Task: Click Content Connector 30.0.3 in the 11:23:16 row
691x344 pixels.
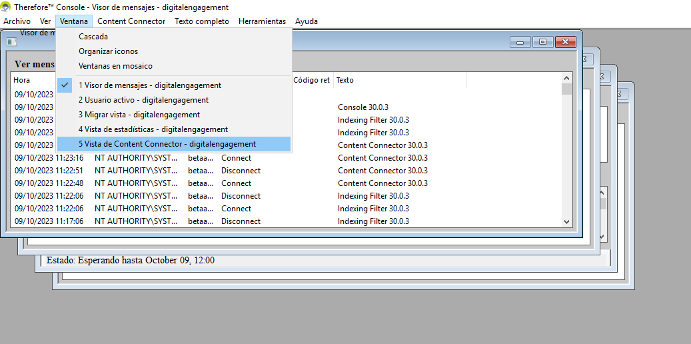Action: click(x=382, y=158)
